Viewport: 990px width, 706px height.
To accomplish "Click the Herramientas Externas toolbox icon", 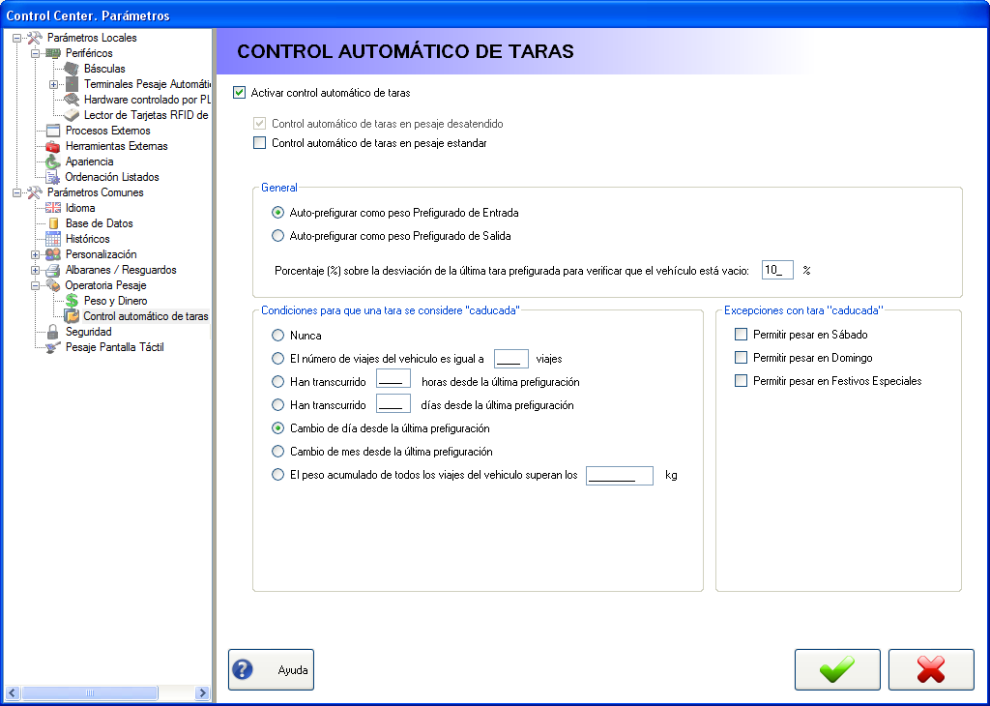I will 53,146.
